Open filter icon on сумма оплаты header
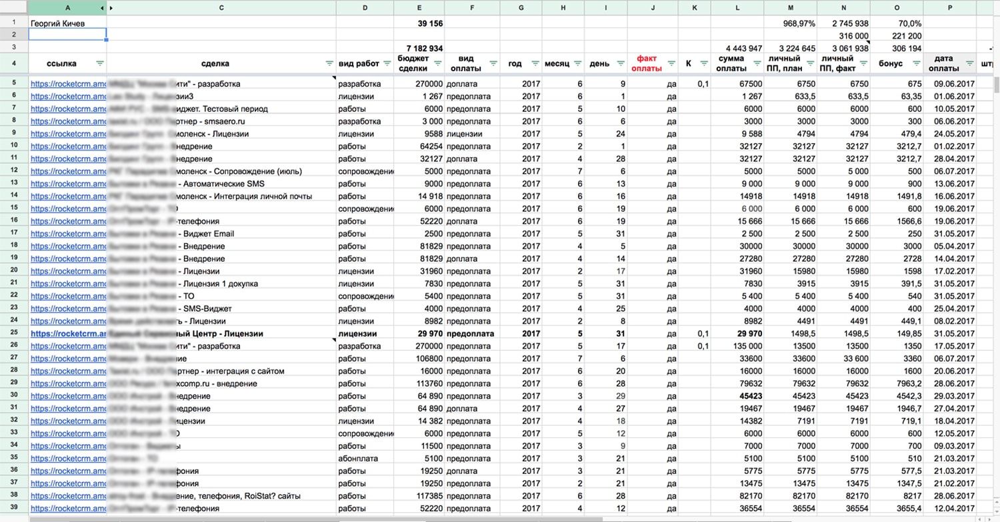Image resolution: width=1000 pixels, height=522 pixels. [x=757, y=63]
